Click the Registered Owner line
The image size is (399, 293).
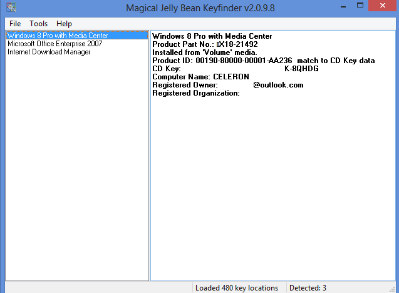tap(228, 85)
